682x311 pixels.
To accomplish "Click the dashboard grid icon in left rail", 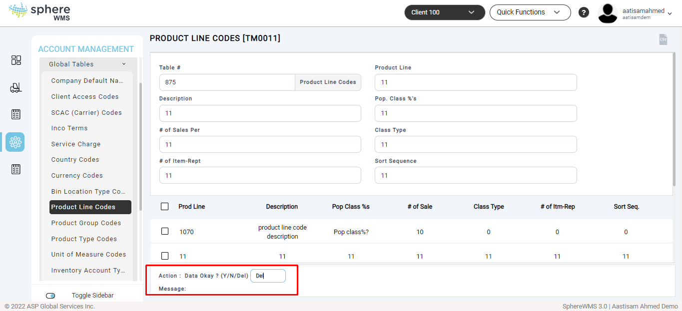I will tap(16, 60).
